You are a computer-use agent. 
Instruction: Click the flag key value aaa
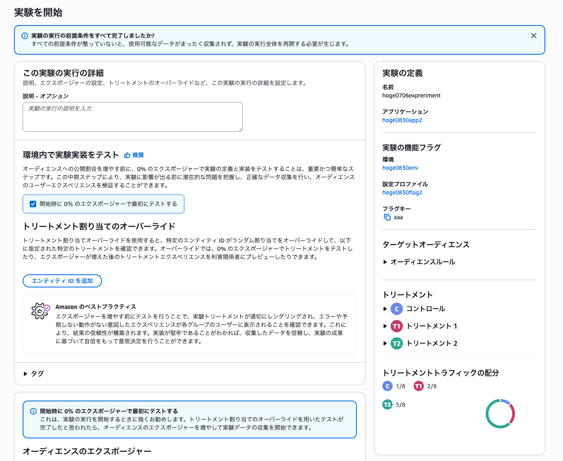398,217
